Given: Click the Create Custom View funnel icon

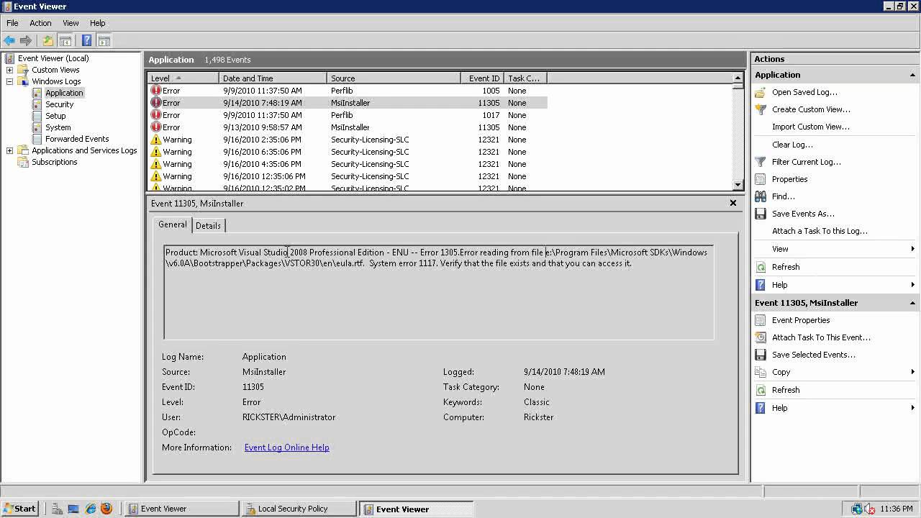Looking at the screenshot, I should click(x=761, y=109).
